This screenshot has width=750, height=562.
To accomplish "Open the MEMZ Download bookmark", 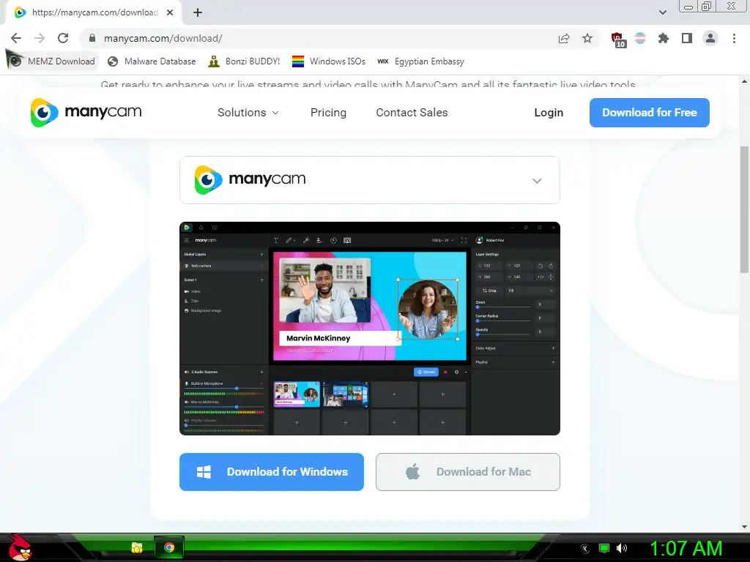I will [x=52, y=61].
